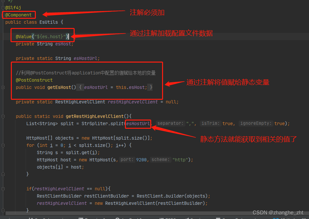Collapse the @Slf4j annotation block in gutter
Image resolution: width=309 pixels, height=219 pixels.
[x=3, y=8]
